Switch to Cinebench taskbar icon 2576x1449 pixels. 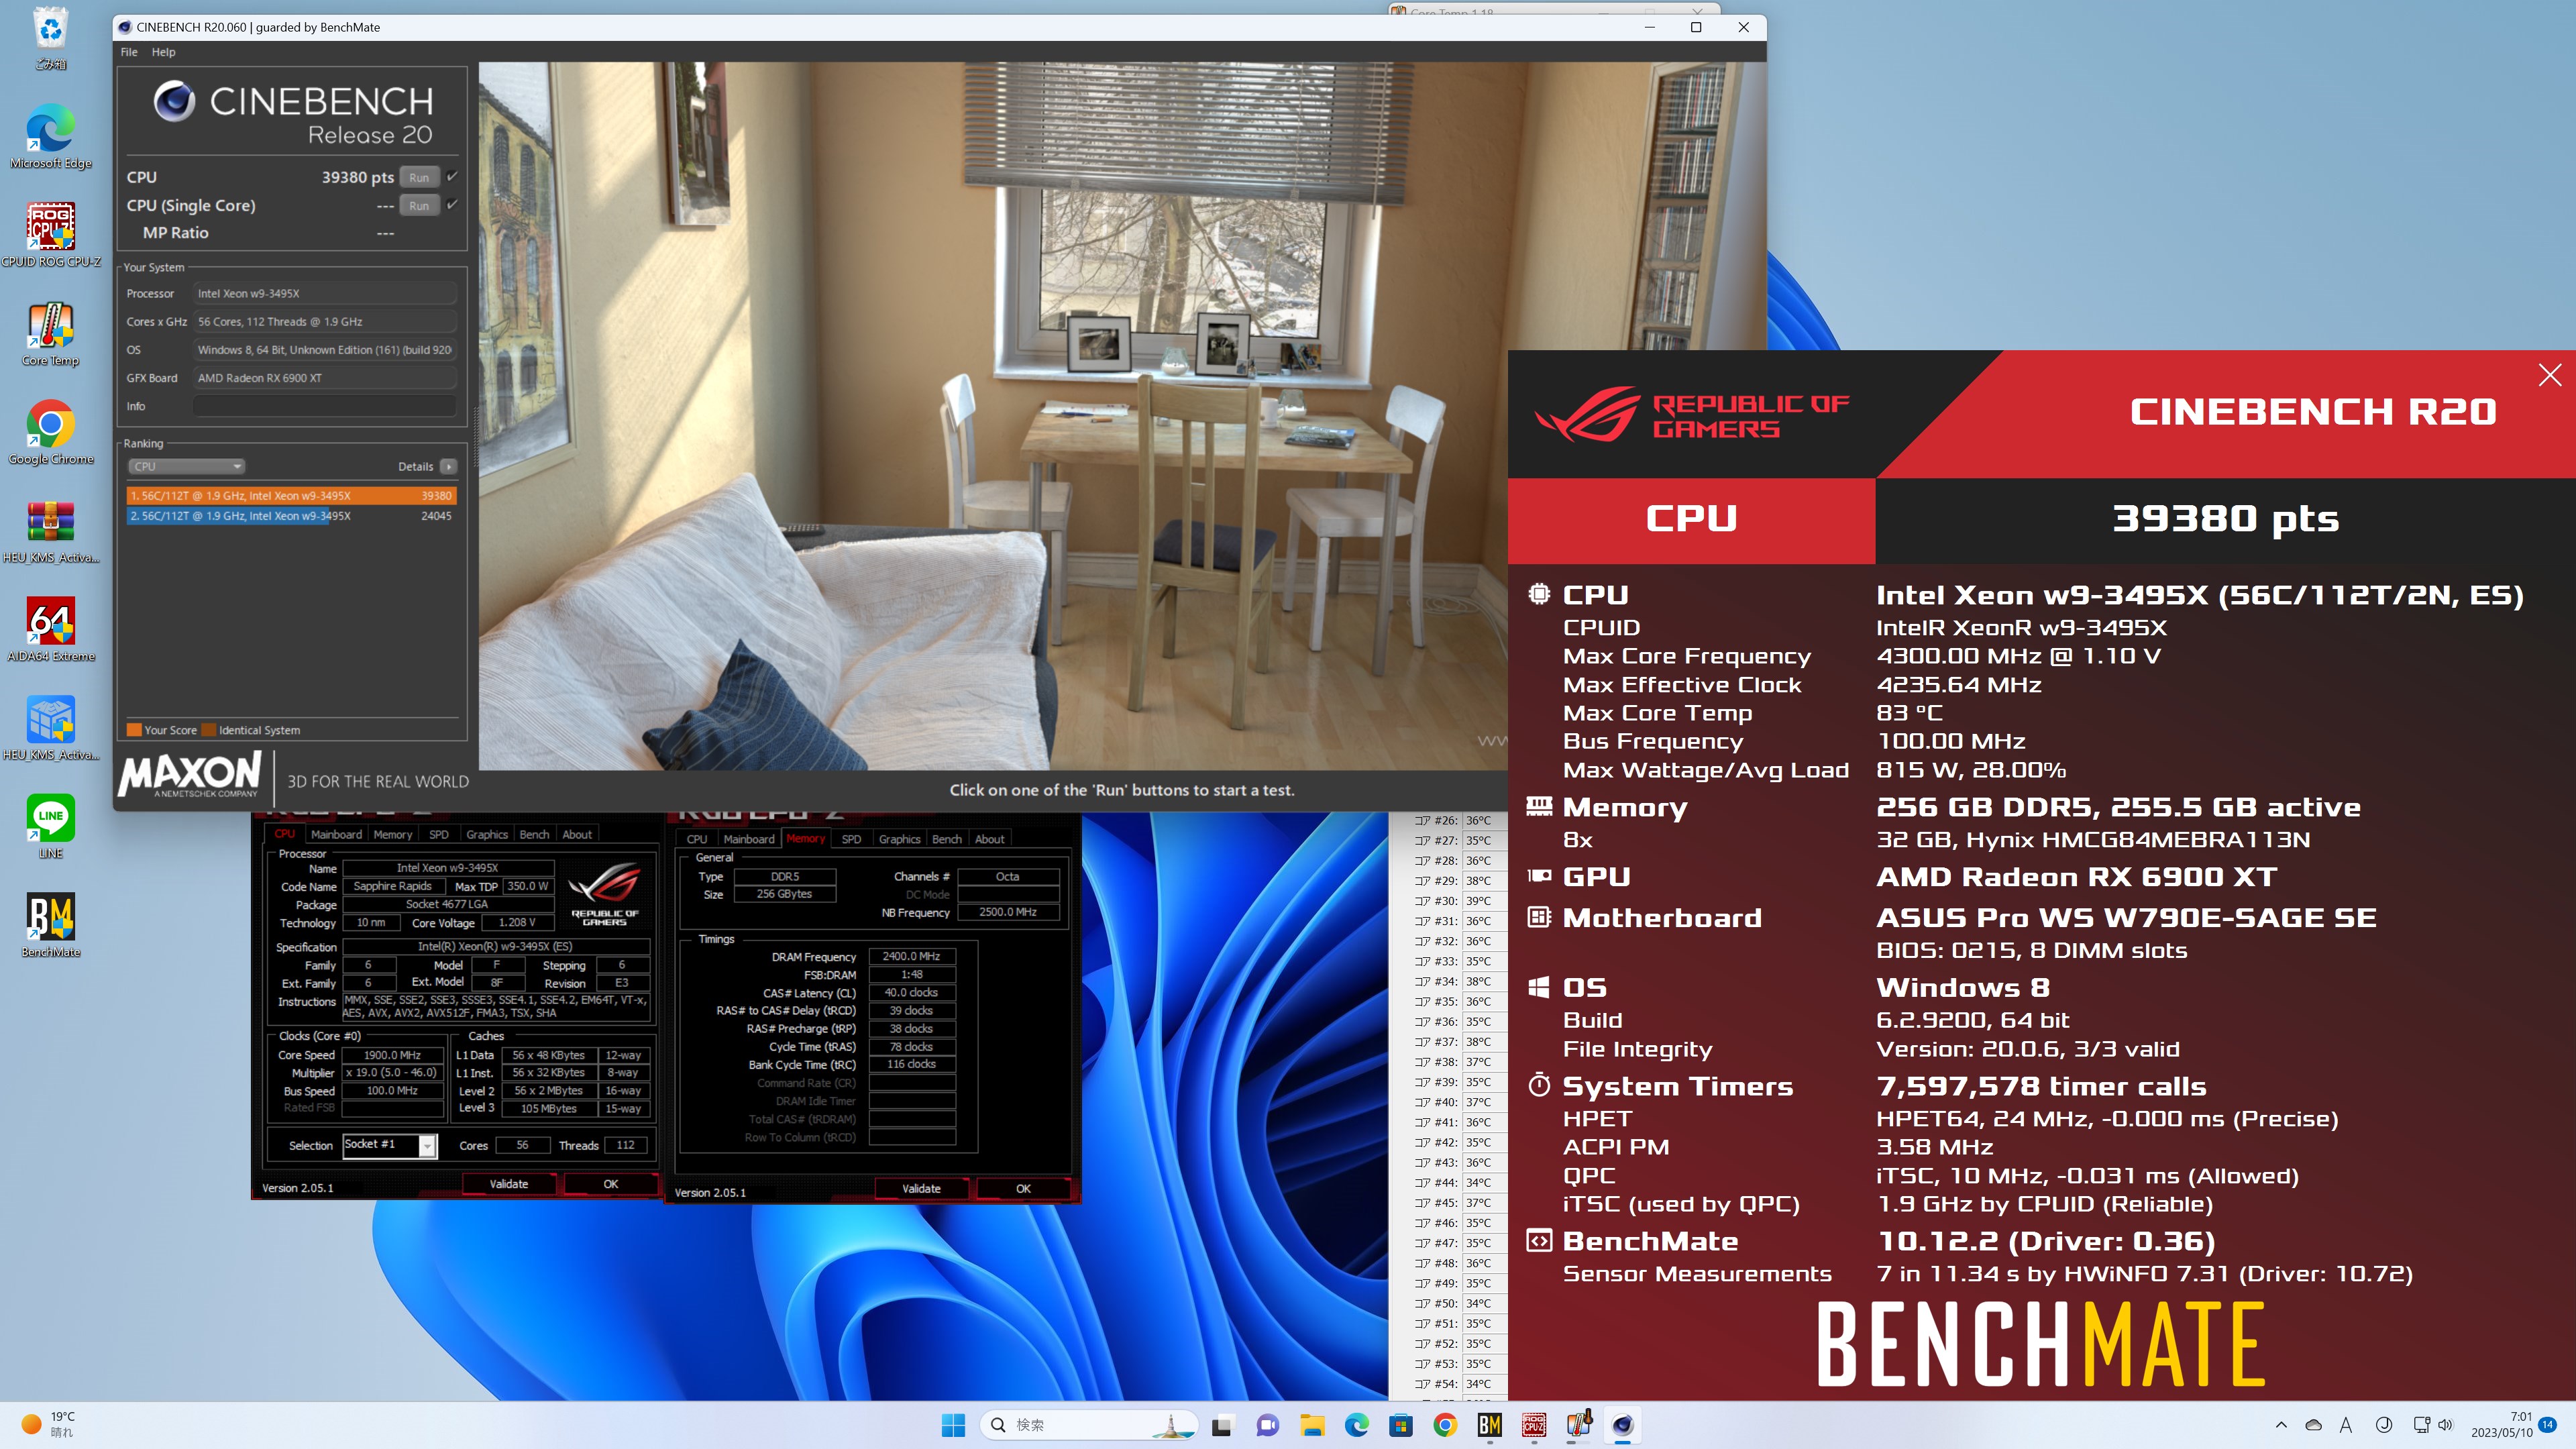pyautogui.click(x=1623, y=1425)
